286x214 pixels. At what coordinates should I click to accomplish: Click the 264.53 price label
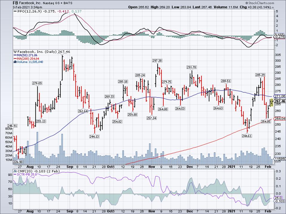pos(180,108)
